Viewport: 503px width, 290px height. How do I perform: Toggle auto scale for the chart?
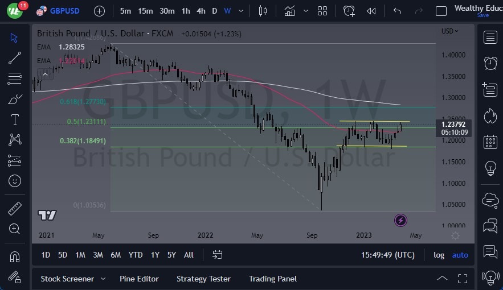[x=460, y=255]
